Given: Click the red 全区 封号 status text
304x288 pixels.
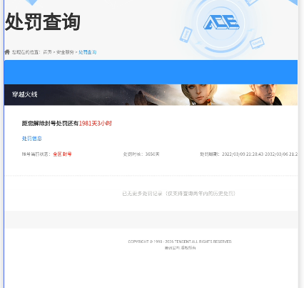Looking at the screenshot, I should click(x=62, y=154).
